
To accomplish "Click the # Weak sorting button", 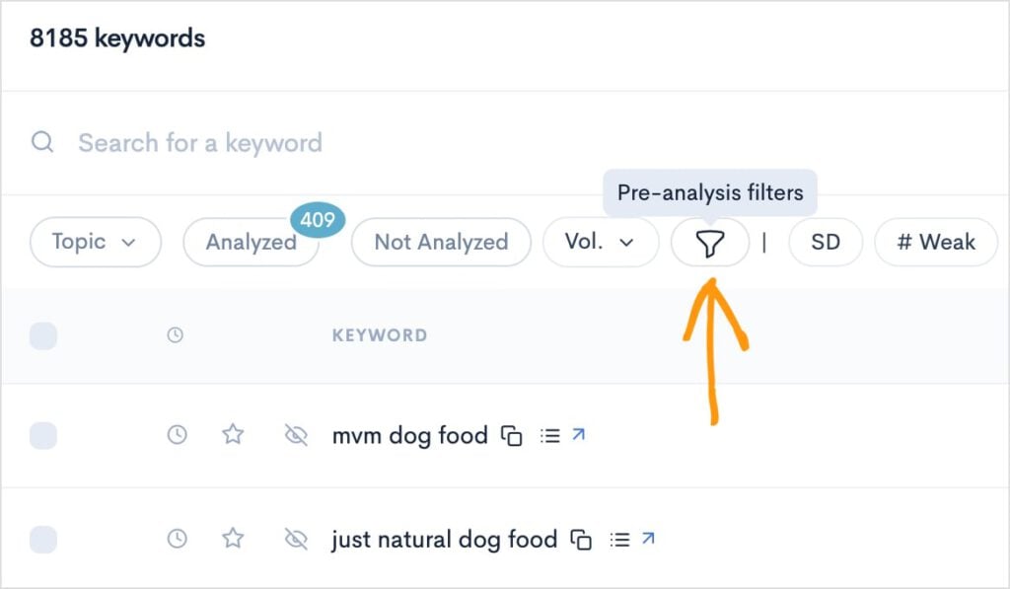I will [x=935, y=242].
